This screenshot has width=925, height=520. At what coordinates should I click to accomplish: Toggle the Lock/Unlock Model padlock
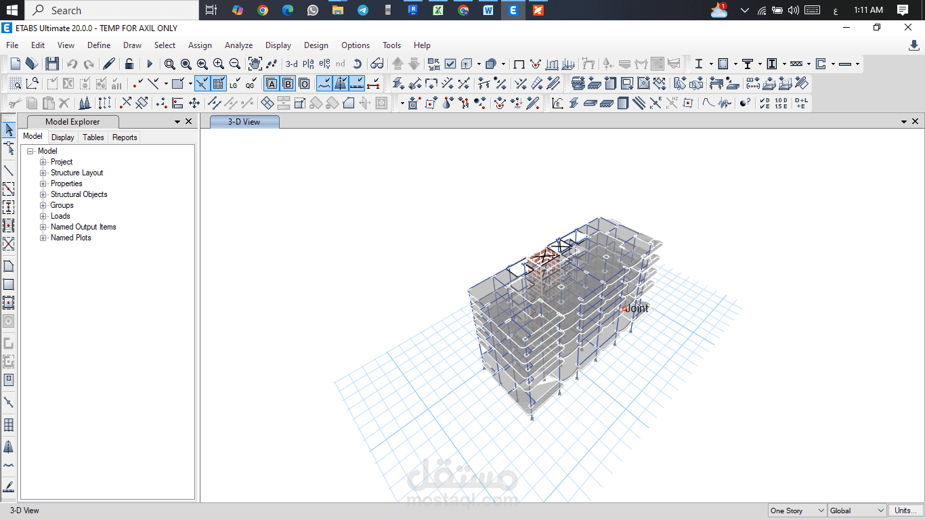point(129,64)
